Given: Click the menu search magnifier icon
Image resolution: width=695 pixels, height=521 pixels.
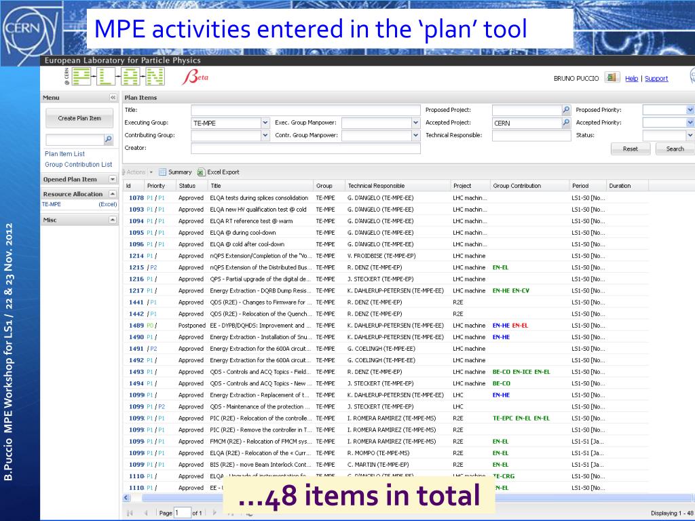Looking at the screenshot, I should tap(108, 140).
